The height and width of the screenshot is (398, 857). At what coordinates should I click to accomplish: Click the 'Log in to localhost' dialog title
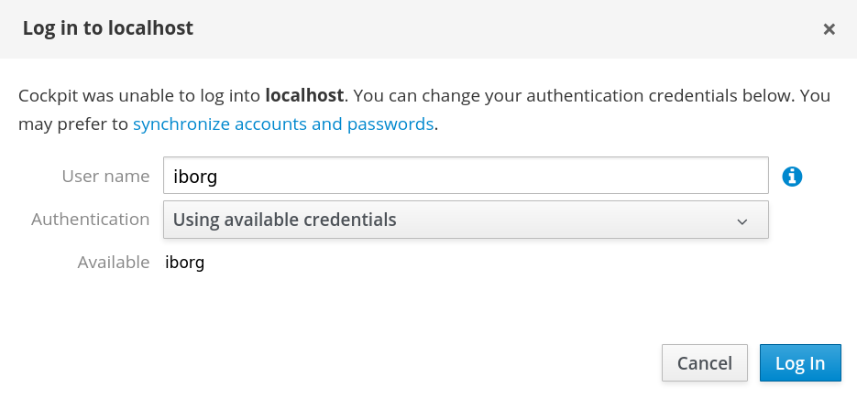click(x=107, y=27)
